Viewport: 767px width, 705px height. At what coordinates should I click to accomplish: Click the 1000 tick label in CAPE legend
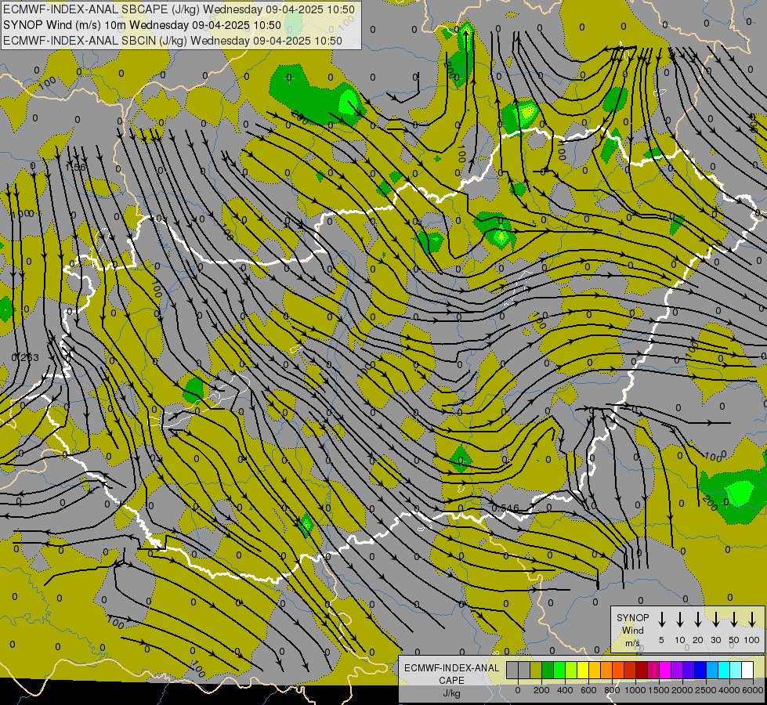[635, 690]
